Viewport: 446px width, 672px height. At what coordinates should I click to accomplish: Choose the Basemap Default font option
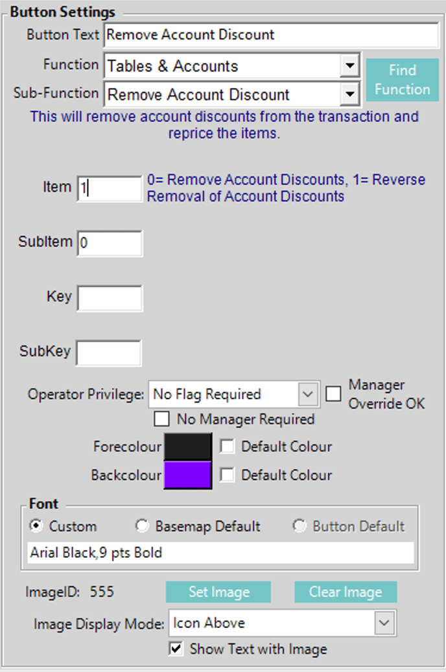[x=142, y=526]
